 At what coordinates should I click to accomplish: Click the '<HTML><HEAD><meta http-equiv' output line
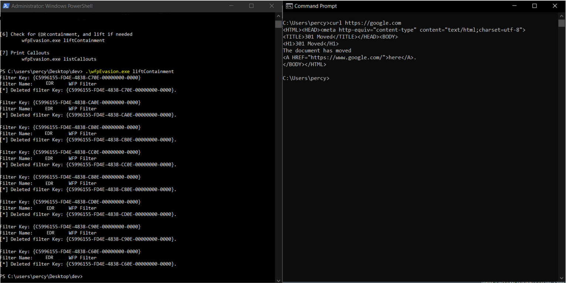[x=404, y=30]
